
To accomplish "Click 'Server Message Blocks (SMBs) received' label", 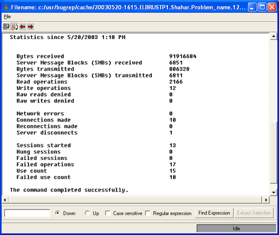I will click(x=79, y=63).
